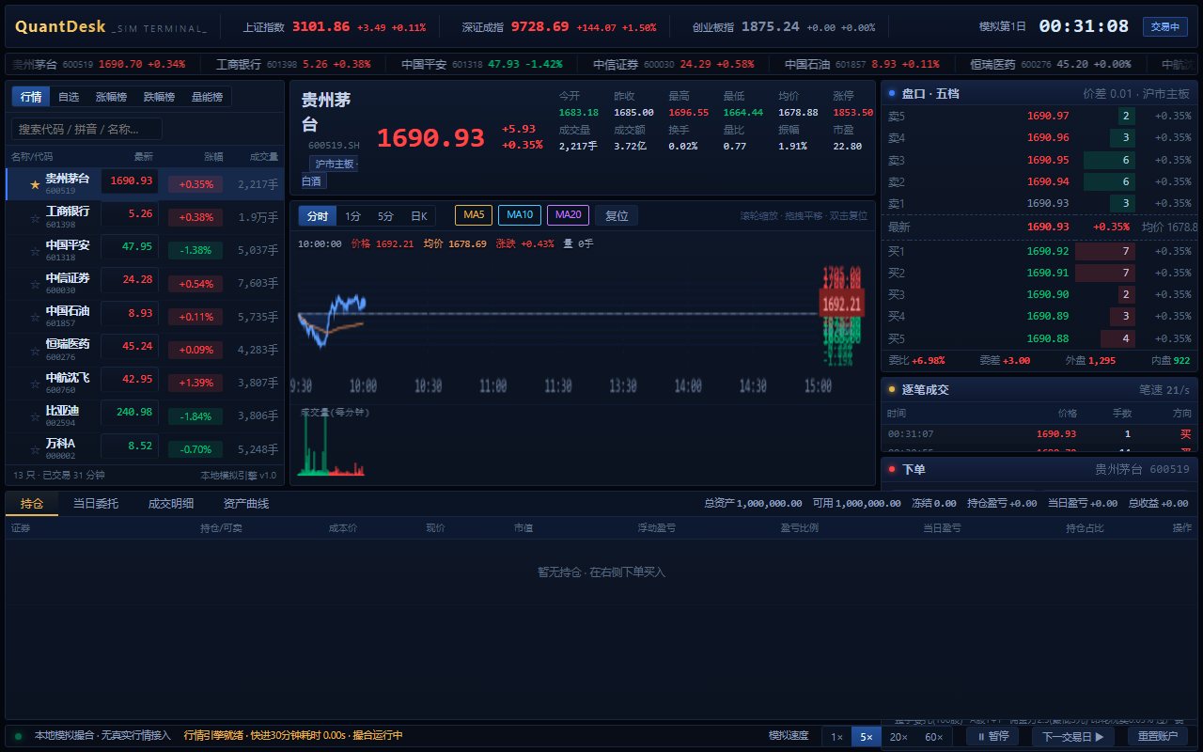Select the 中国石油 row in the list
The width and height of the screenshot is (1203, 752).
click(x=145, y=316)
